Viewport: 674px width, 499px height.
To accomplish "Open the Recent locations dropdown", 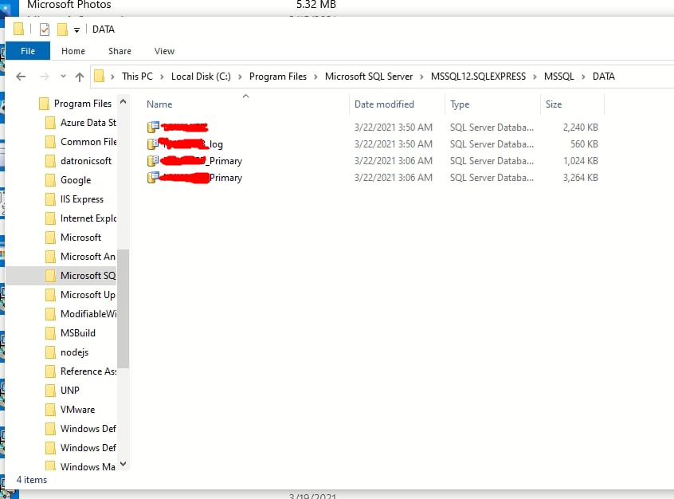I will 63,77.
